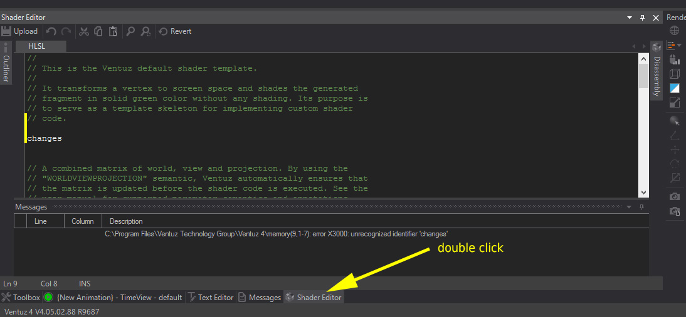
Task: Pin the Shader Editor panel
Action: [642, 18]
